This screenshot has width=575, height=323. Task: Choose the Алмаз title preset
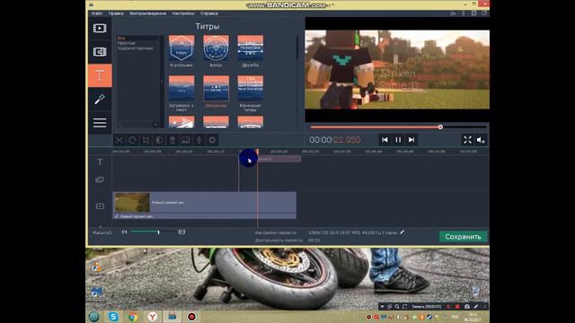click(216, 48)
